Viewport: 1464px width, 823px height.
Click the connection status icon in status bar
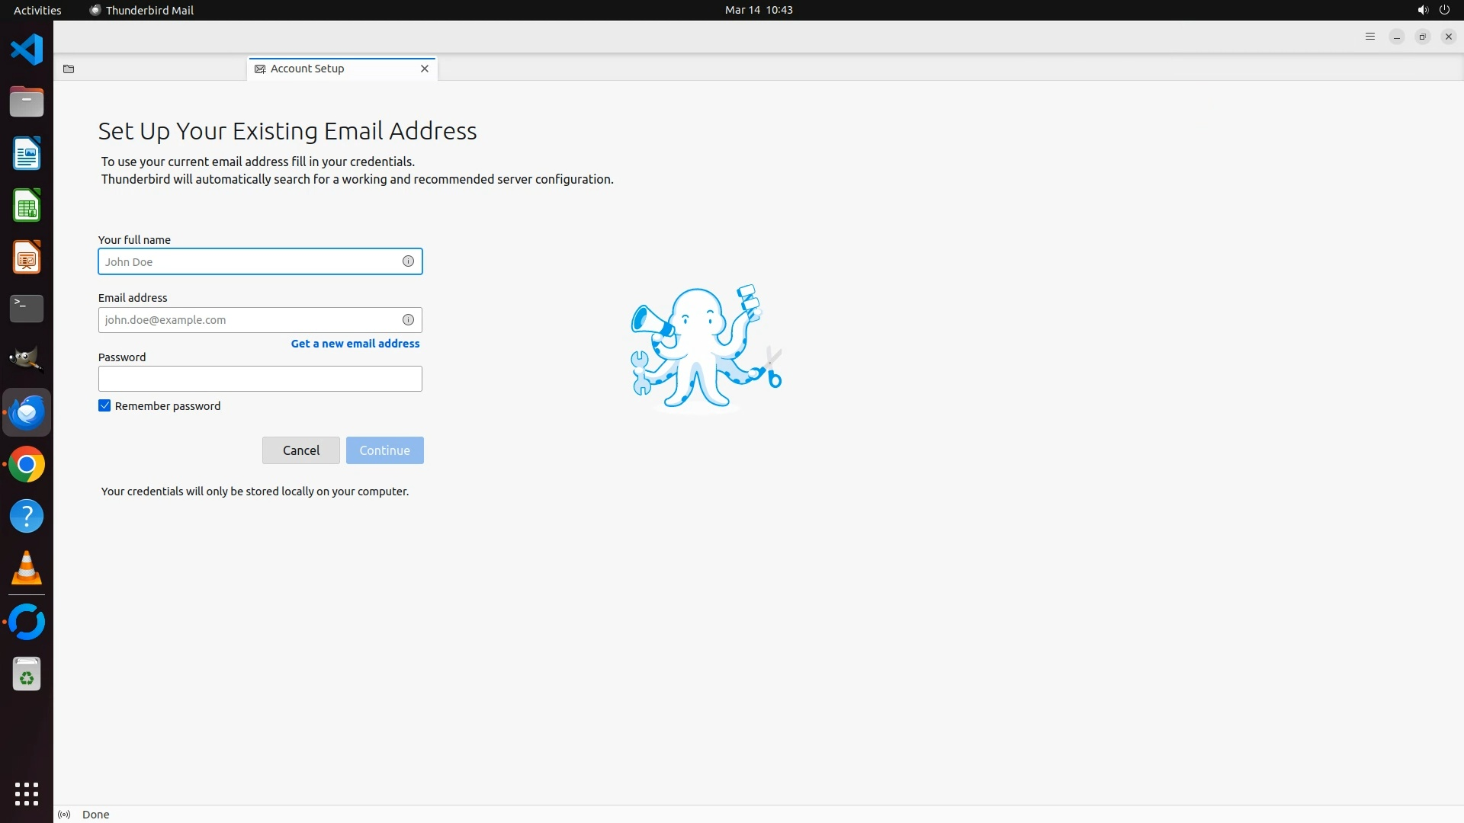[x=65, y=815]
